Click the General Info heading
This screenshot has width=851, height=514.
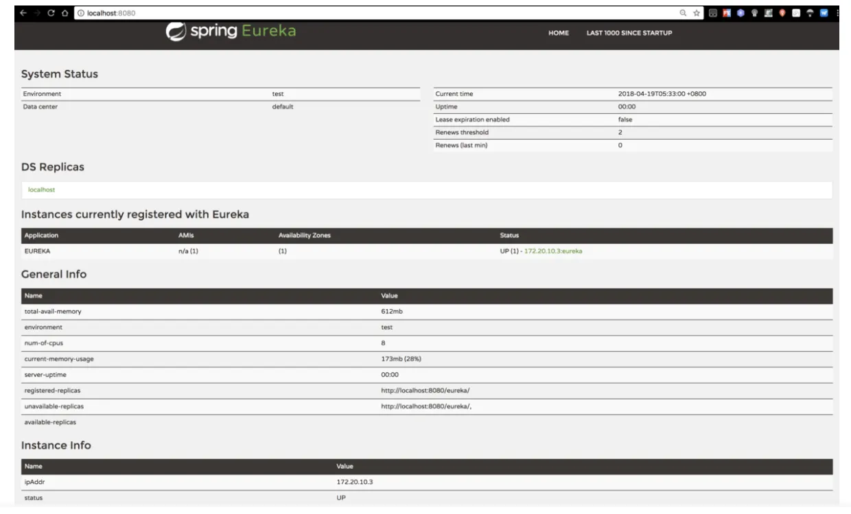(54, 274)
